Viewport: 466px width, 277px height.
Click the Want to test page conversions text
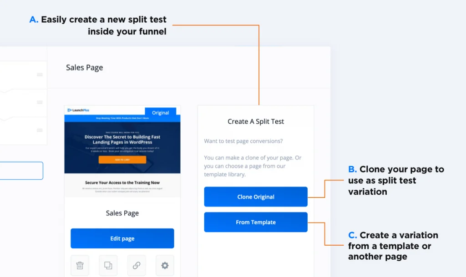(x=243, y=141)
